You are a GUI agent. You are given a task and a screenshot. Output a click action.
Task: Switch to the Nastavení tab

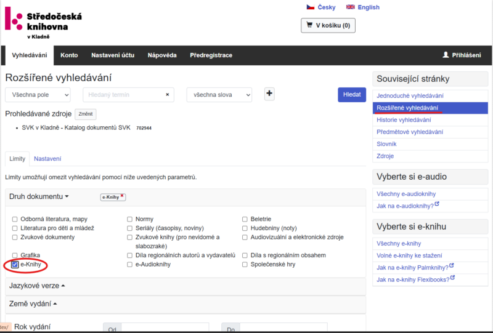[47, 159]
